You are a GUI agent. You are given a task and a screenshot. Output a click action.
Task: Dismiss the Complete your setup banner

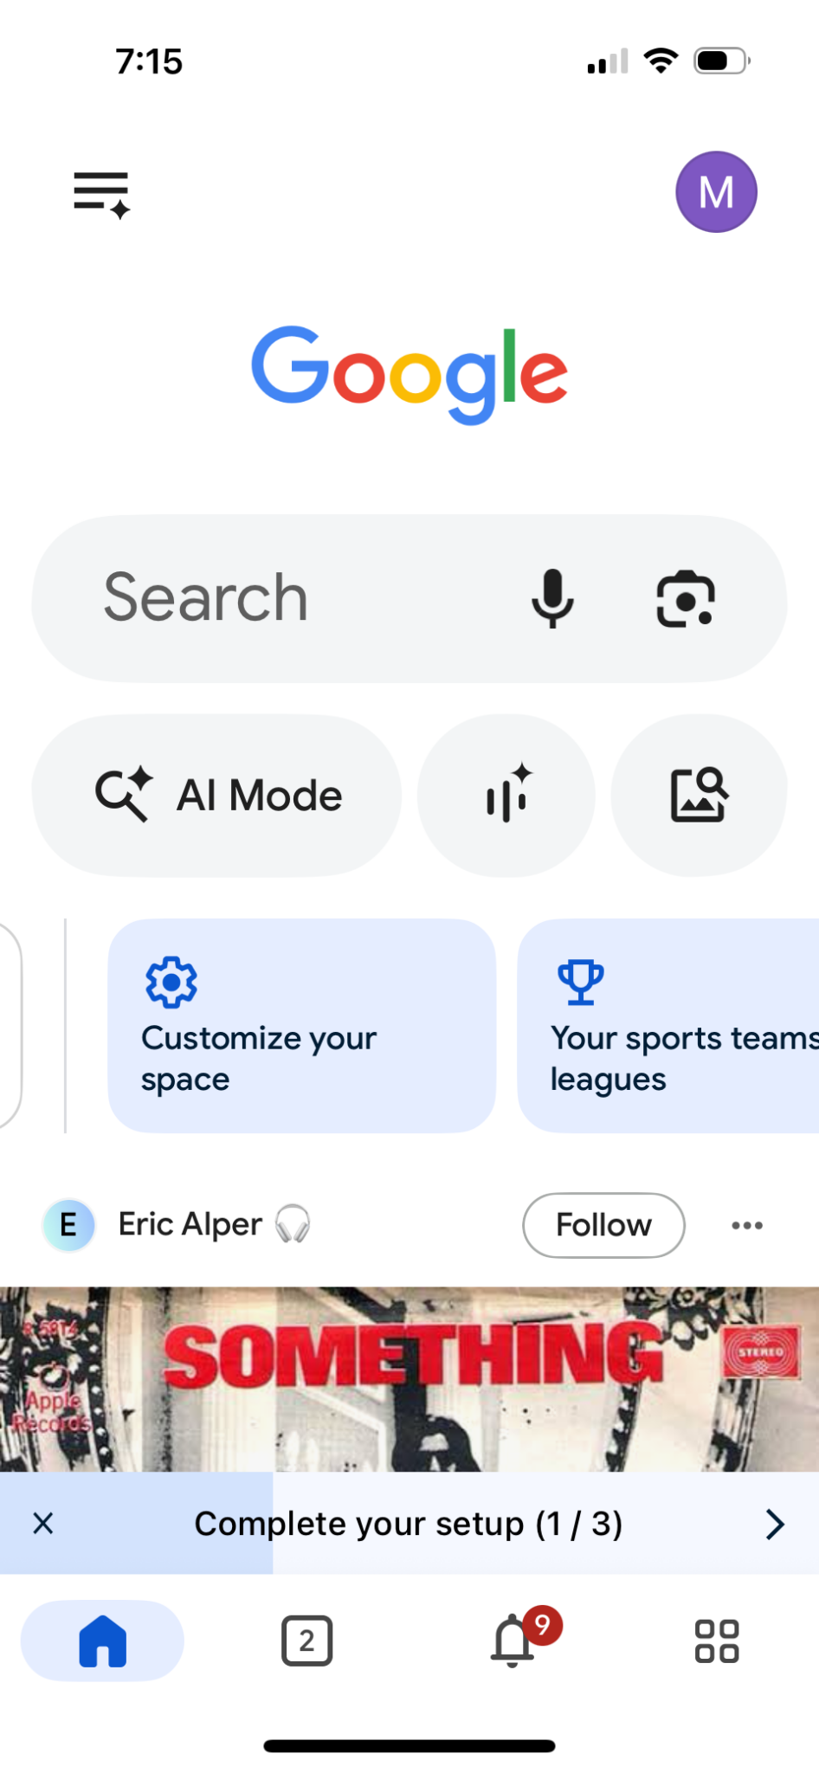pos(43,1524)
